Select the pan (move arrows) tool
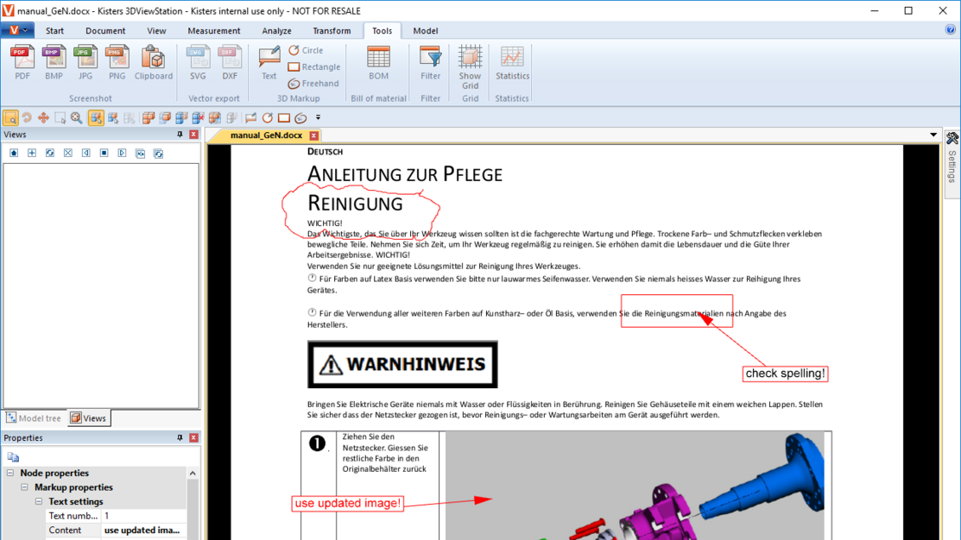This screenshot has height=540, width=961. [x=43, y=117]
